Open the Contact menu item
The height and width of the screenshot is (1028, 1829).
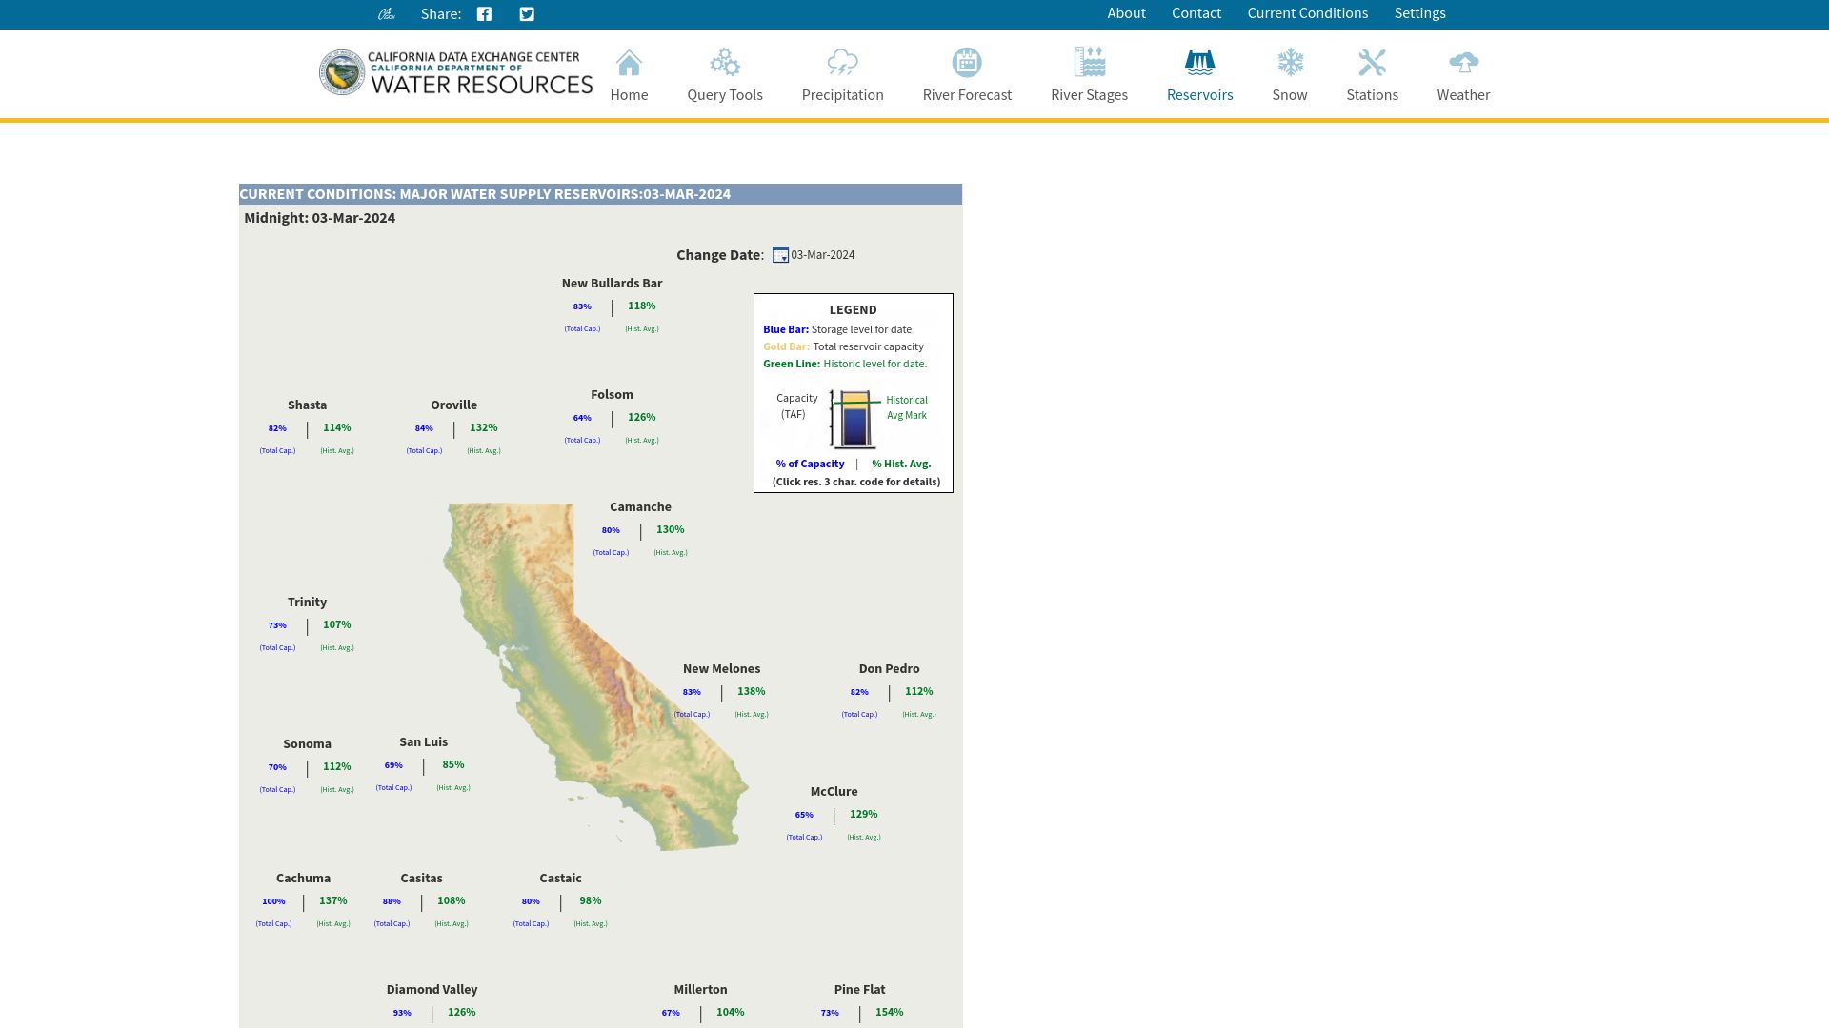1196,13
